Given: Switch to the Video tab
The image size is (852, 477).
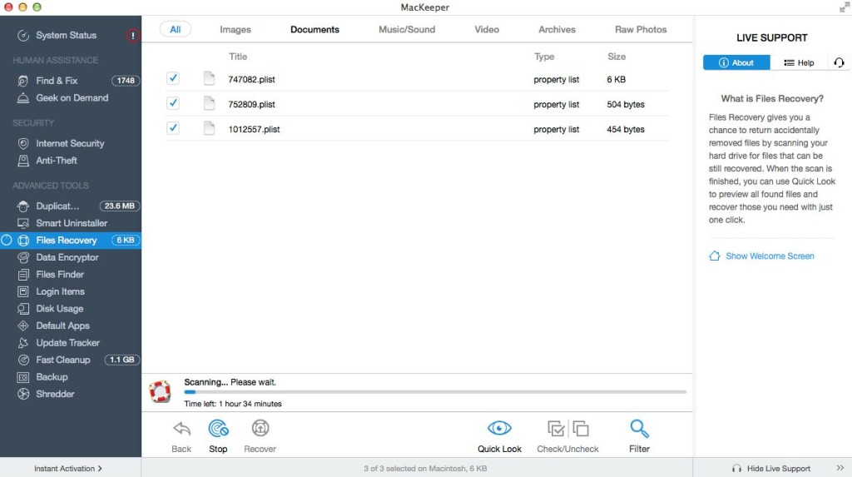Looking at the screenshot, I should [x=487, y=29].
